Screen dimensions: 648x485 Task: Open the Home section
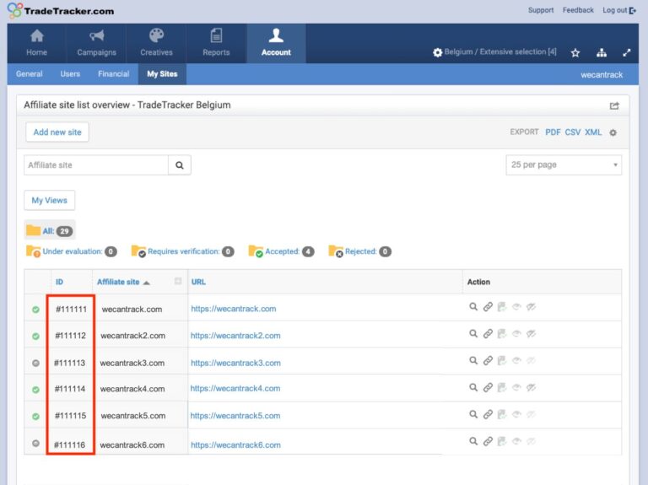tap(37, 43)
